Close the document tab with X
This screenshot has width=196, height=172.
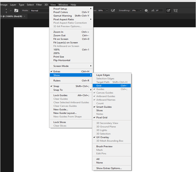(x=24, y=16)
